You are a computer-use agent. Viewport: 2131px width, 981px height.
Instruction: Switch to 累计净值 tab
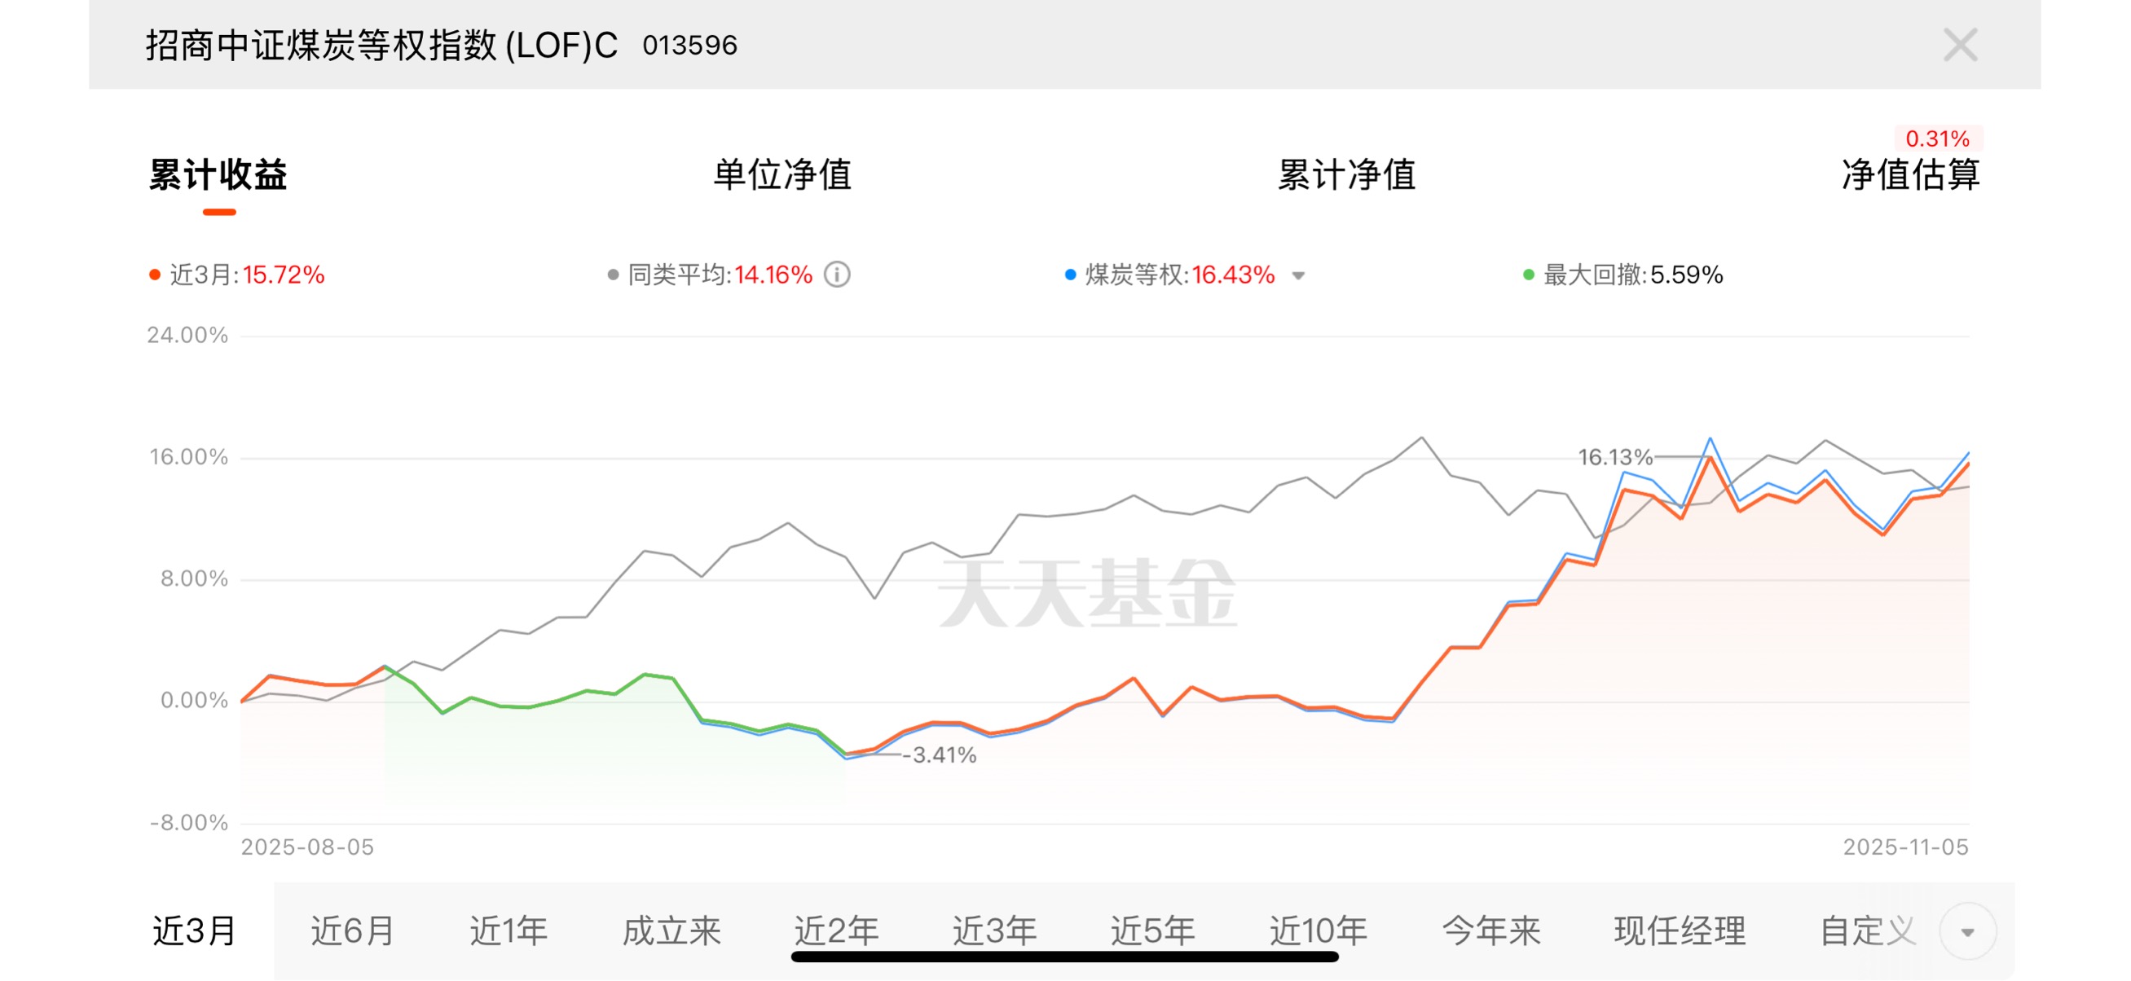[x=1346, y=174]
